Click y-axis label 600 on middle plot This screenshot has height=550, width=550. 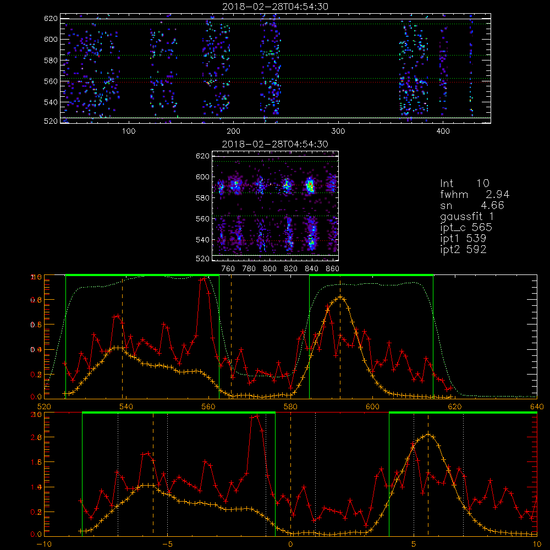[203, 177]
